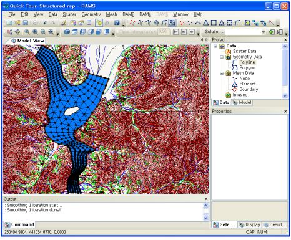Image resolution: width=291 pixels, height=240 pixels.
Task: Collapse the Mesh Data tree node
Action: [x=222, y=73]
